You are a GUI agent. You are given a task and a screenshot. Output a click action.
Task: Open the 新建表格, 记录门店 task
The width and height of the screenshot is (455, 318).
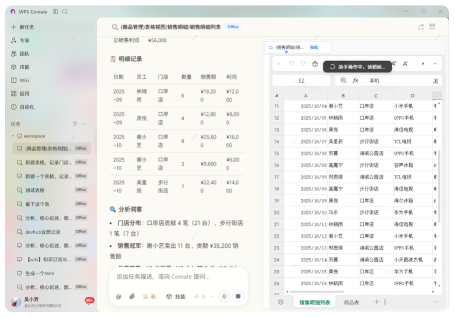(51, 162)
